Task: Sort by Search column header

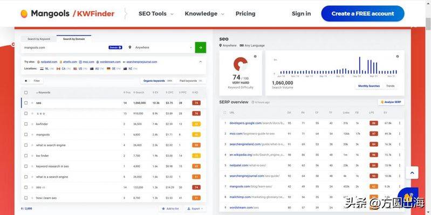Action: (x=139, y=93)
